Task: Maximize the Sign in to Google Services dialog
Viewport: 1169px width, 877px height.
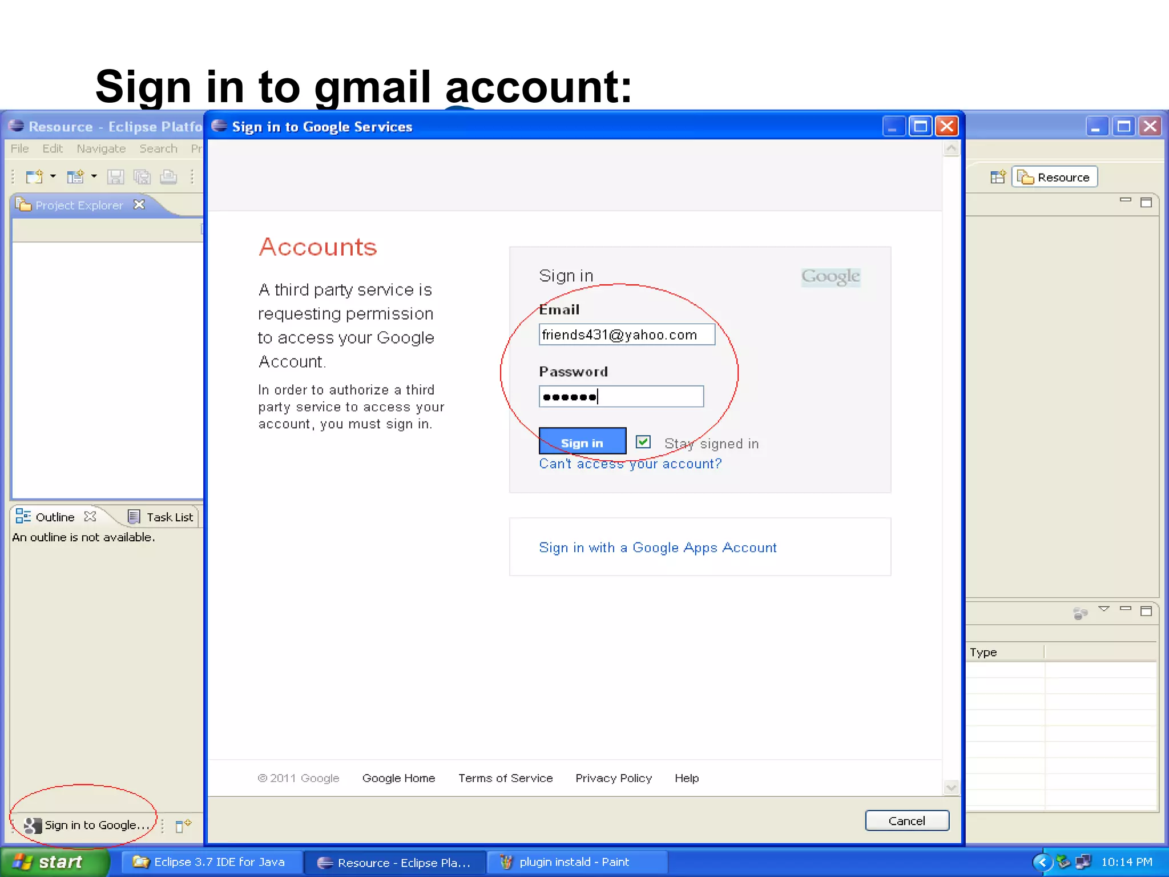Action: tap(921, 126)
